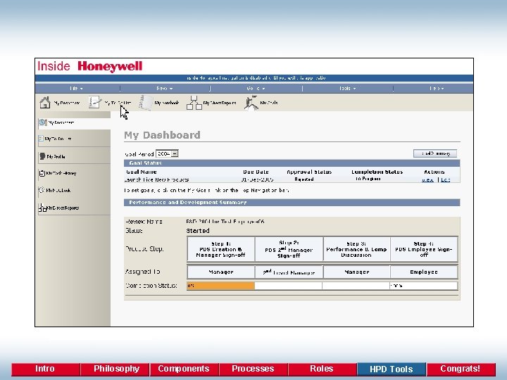The width and height of the screenshot is (507, 380).
Task: Select My Notebook icon in left sidebar
Action: (42, 190)
